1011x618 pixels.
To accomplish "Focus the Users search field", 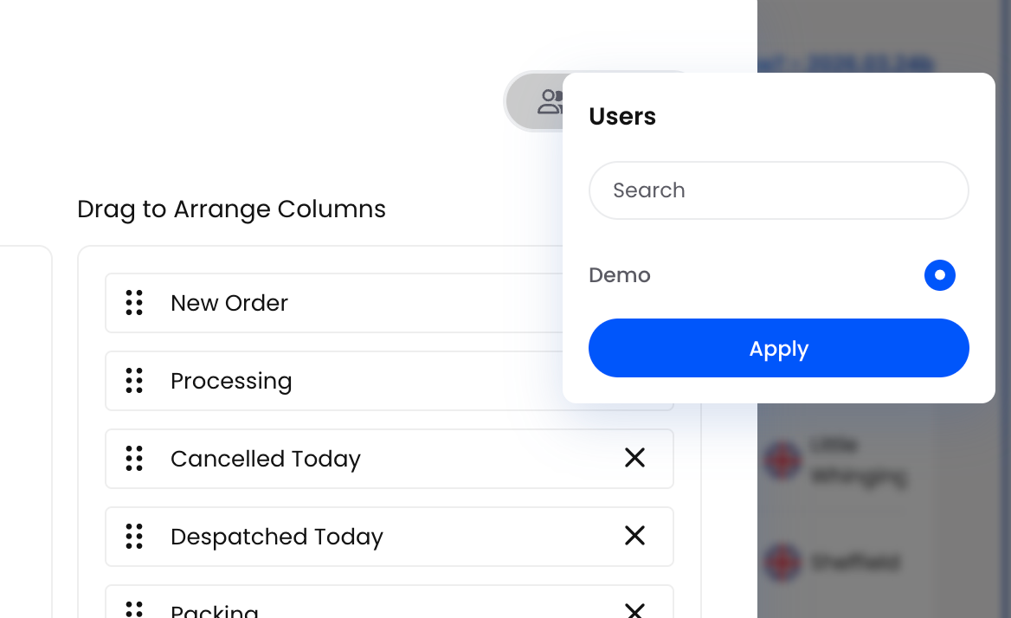I will (x=778, y=190).
